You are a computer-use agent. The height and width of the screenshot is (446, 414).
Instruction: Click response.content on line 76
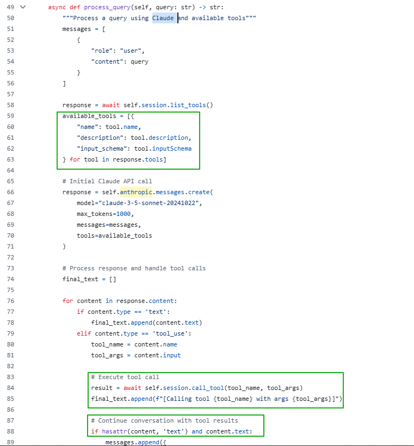[x=145, y=301]
